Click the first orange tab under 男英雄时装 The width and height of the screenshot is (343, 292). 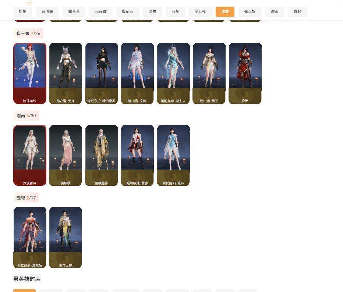point(24,291)
